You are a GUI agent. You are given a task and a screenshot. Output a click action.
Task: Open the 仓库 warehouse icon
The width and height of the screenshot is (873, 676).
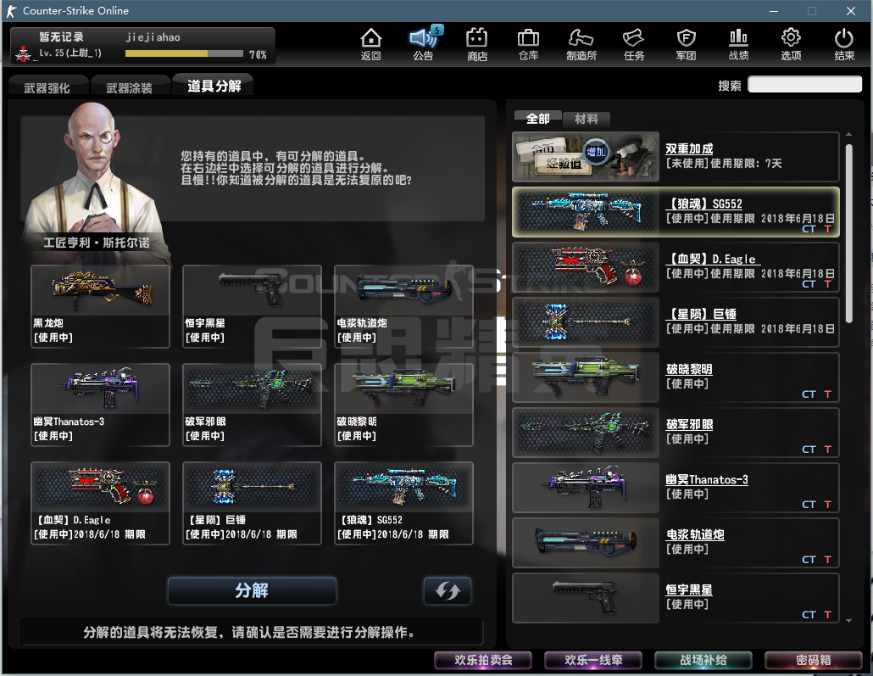tap(528, 44)
